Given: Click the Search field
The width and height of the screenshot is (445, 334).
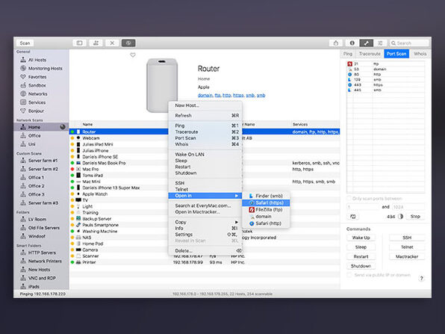Looking at the screenshot, I should click(x=409, y=43).
